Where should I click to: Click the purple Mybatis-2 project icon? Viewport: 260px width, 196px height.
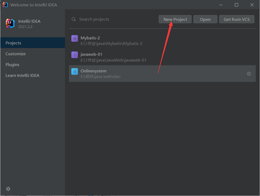(75, 39)
